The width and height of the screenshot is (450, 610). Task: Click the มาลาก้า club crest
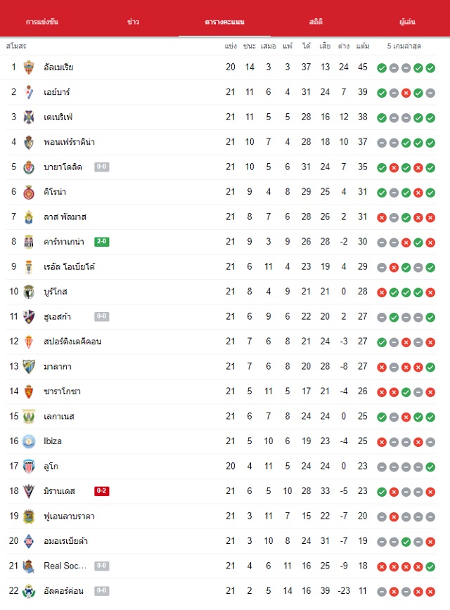29,366
